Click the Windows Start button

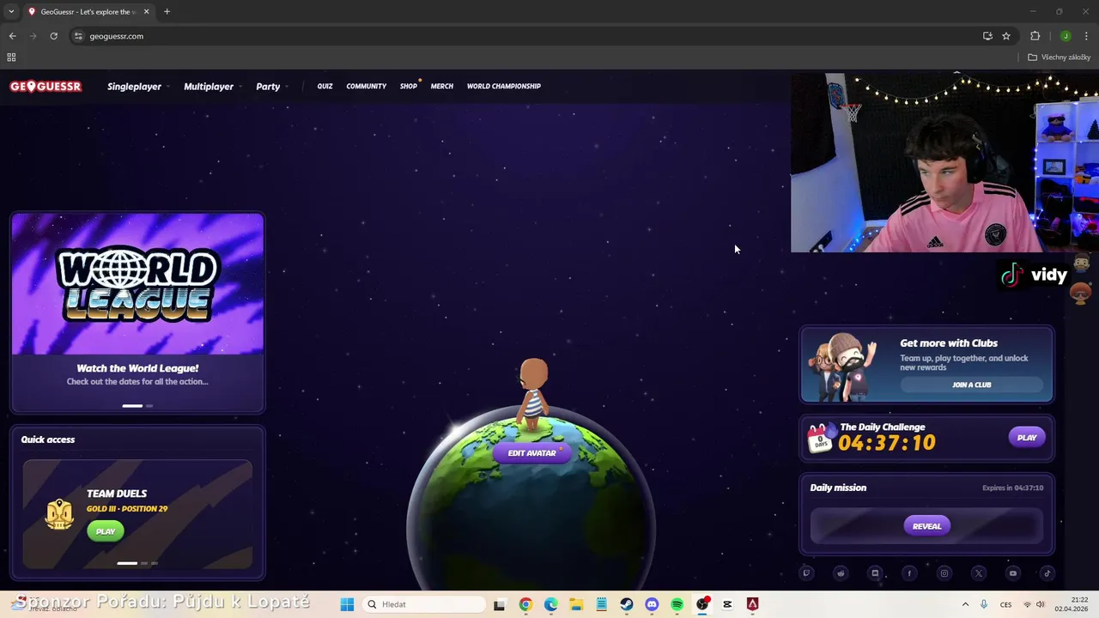coord(347,604)
